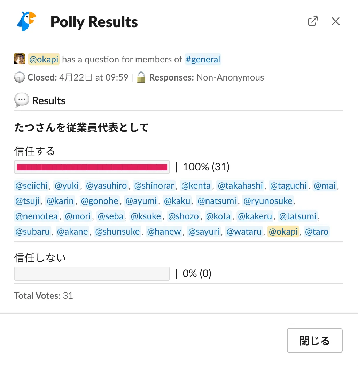Click okapi's profile avatar thumbnail

(20, 59)
